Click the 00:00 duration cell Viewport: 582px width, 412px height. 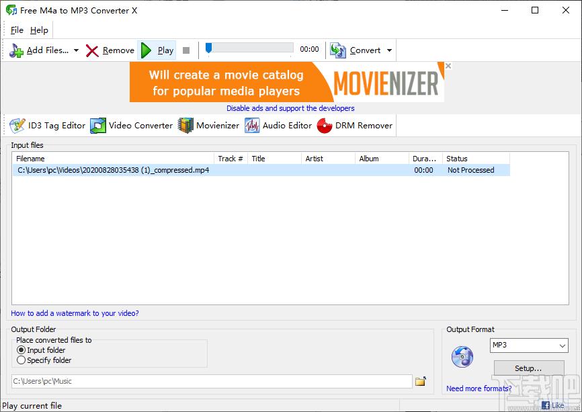(x=423, y=170)
